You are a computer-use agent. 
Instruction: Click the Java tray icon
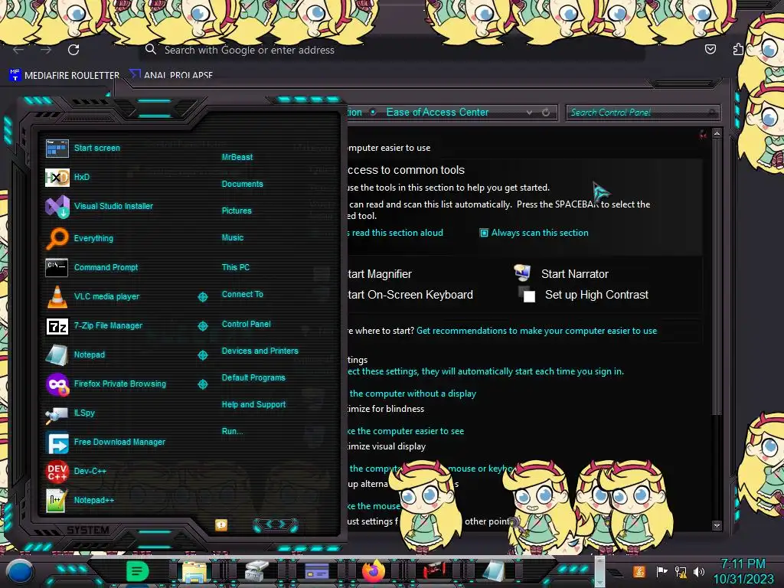(x=639, y=571)
